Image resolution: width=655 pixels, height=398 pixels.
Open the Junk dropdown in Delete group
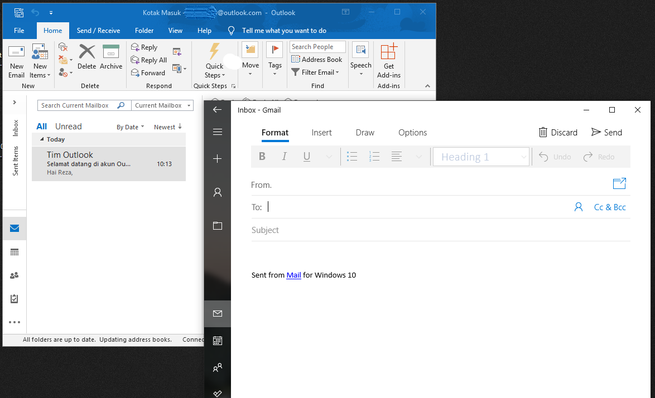[65, 72]
